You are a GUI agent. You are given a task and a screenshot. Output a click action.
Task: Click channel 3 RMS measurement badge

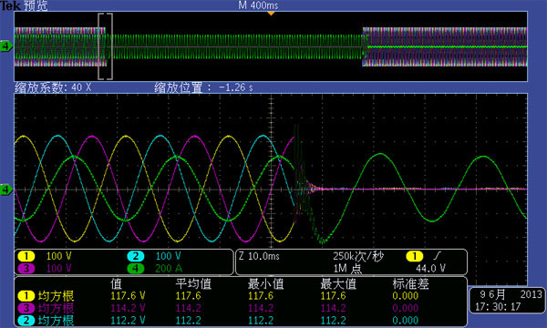[x=26, y=308]
